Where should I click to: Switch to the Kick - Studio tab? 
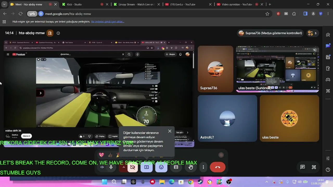click(85, 4)
